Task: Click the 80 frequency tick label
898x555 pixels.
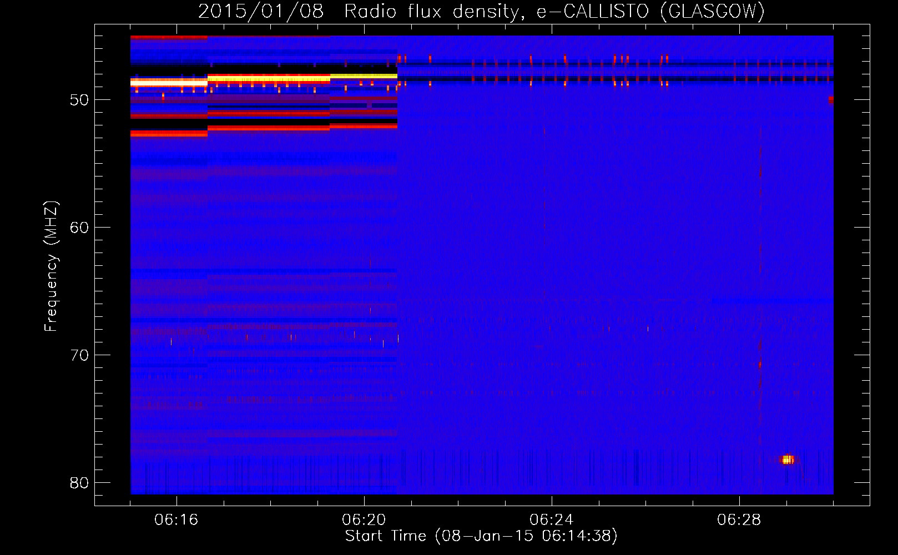Action: point(79,483)
